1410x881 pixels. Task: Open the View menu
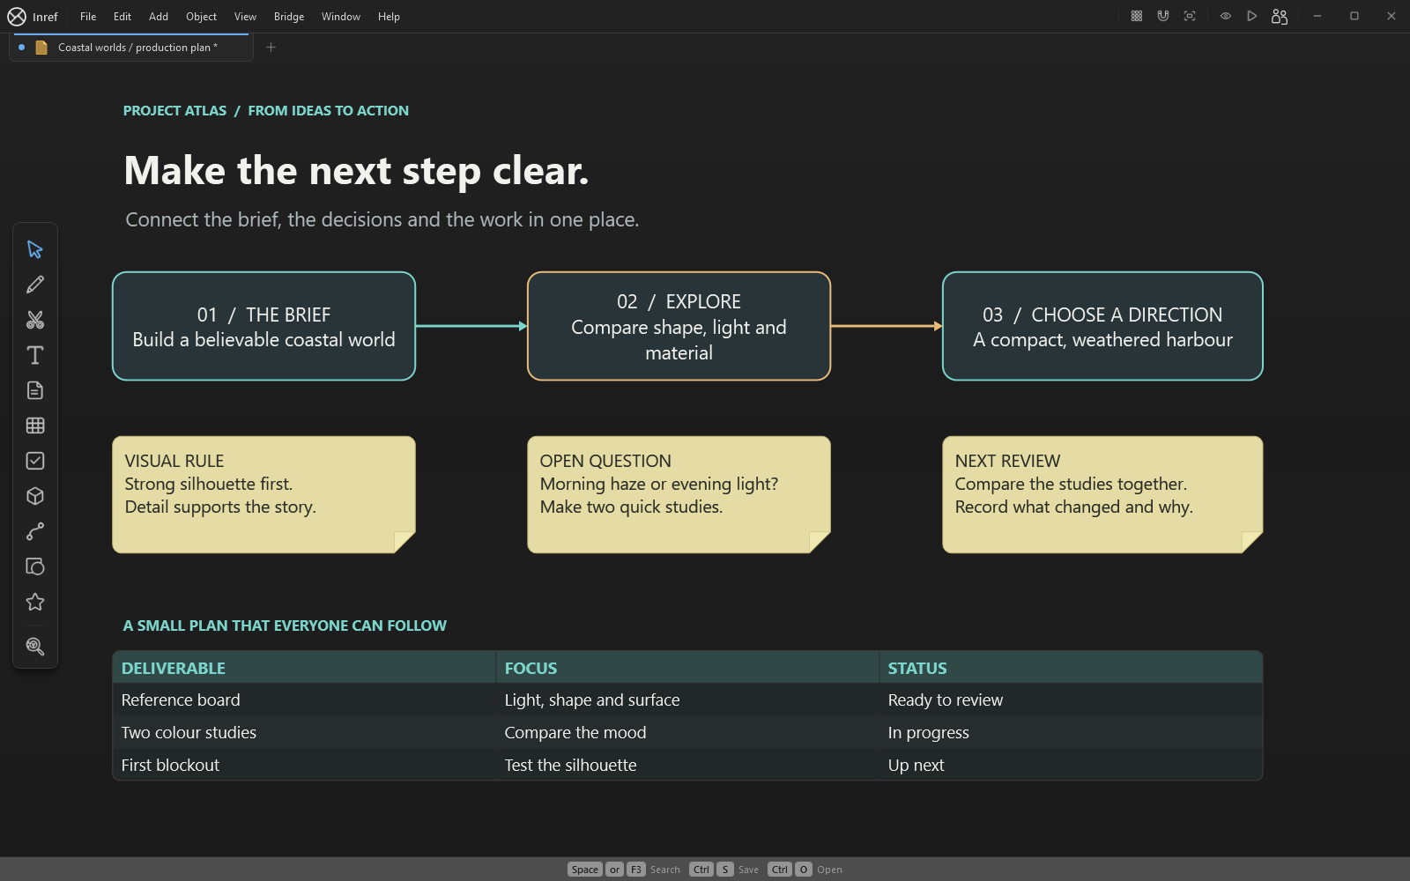245,17
